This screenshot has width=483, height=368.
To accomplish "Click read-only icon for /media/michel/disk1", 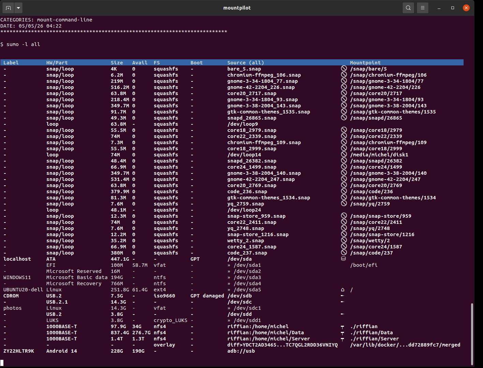I will point(344,154).
